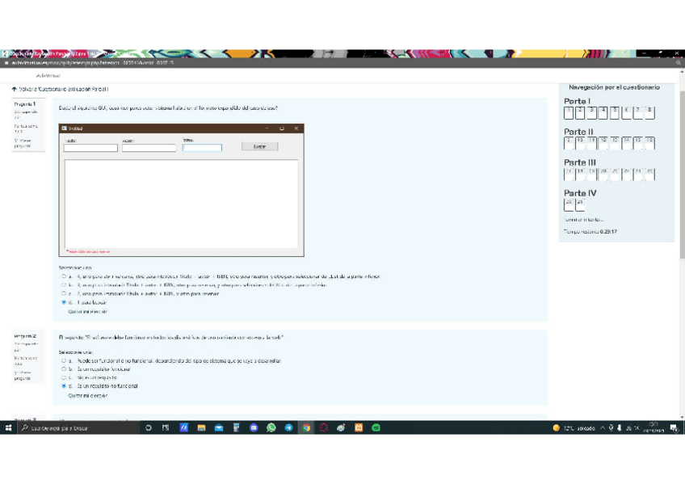Image resolution: width=685 pixels, height=484 pixels.
Task: Jump to question 8 in navigation
Action: pyautogui.click(x=649, y=112)
